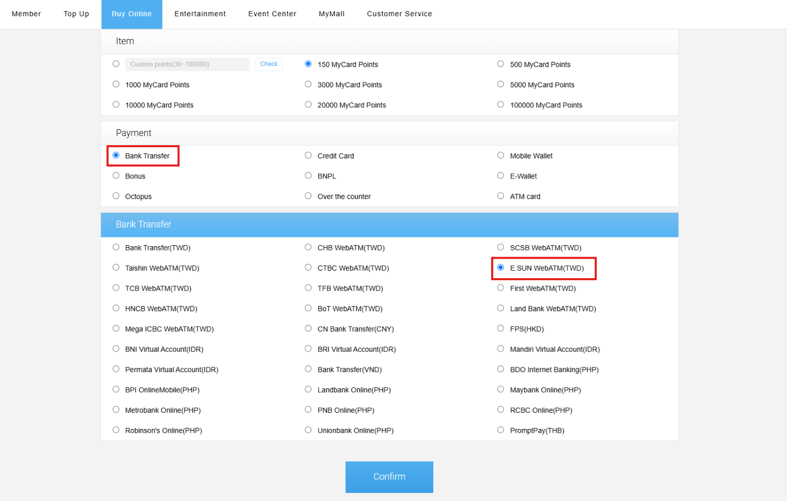
Task: Choose Mega ICBC WebATM(TWD)
Action: click(116, 328)
